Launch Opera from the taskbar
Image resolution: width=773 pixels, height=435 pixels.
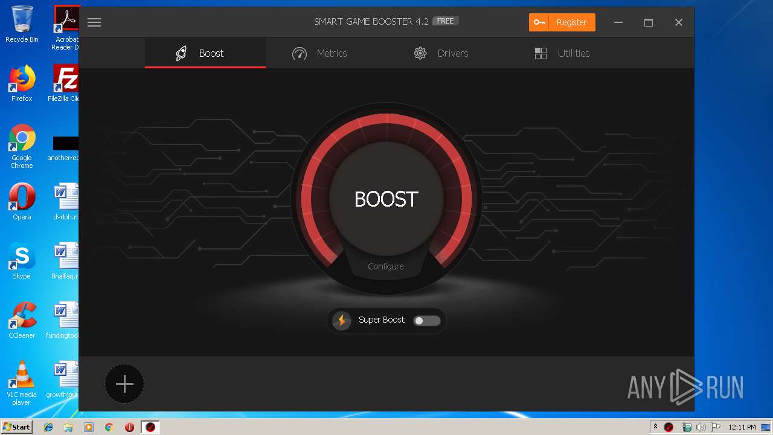tap(129, 427)
